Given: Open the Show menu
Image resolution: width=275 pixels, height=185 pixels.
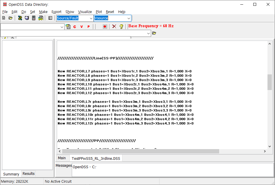Looking at the screenshot, I should point(70,12).
